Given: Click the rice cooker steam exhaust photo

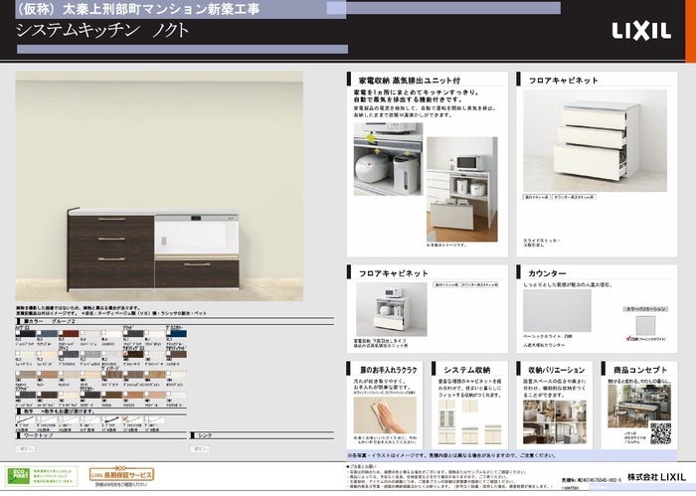Looking at the screenshot, I should (389, 159).
